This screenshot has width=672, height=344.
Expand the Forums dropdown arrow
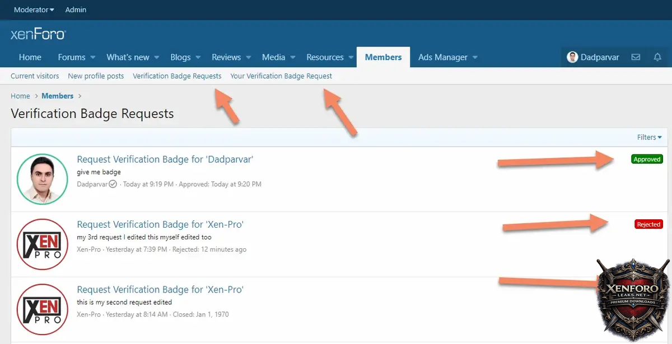93,57
